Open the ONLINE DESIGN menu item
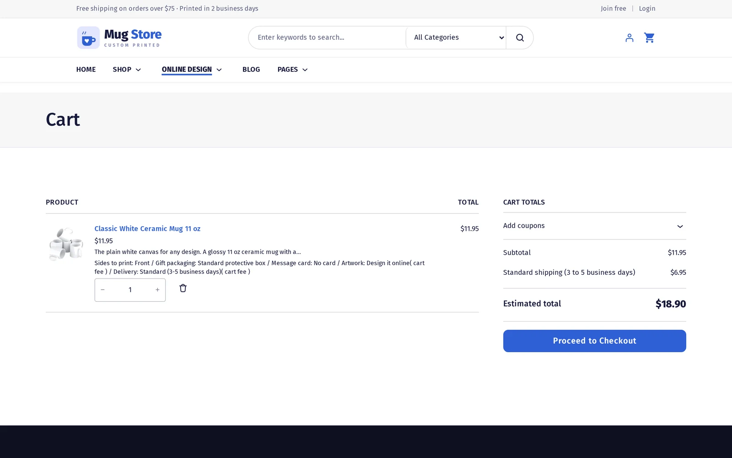 [x=187, y=70]
